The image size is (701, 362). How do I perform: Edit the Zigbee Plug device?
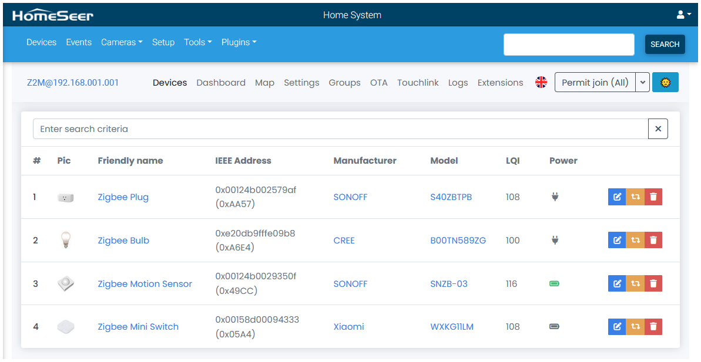tap(617, 197)
